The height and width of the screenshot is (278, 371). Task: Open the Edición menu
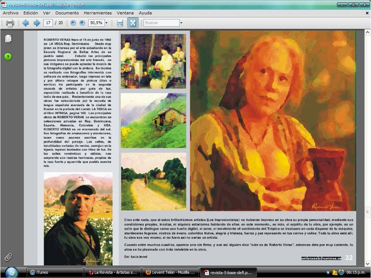(x=31, y=13)
